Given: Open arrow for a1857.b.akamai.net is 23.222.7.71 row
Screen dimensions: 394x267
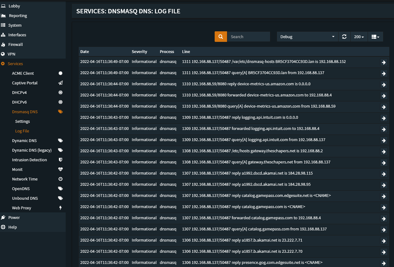Looking at the screenshot, I should (x=384, y=241).
